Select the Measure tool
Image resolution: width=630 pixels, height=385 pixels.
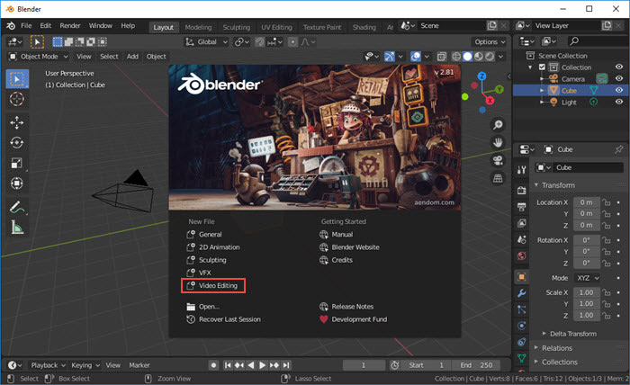[17, 227]
